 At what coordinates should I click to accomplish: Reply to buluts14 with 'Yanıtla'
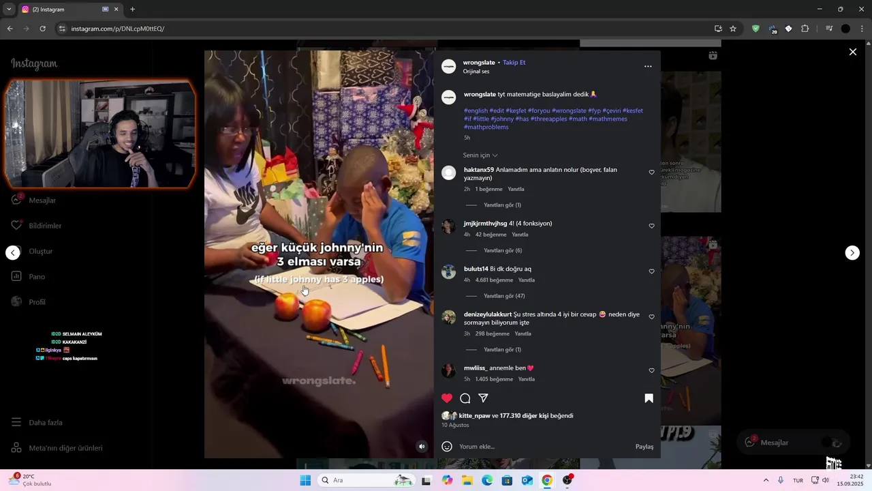tap(527, 280)
